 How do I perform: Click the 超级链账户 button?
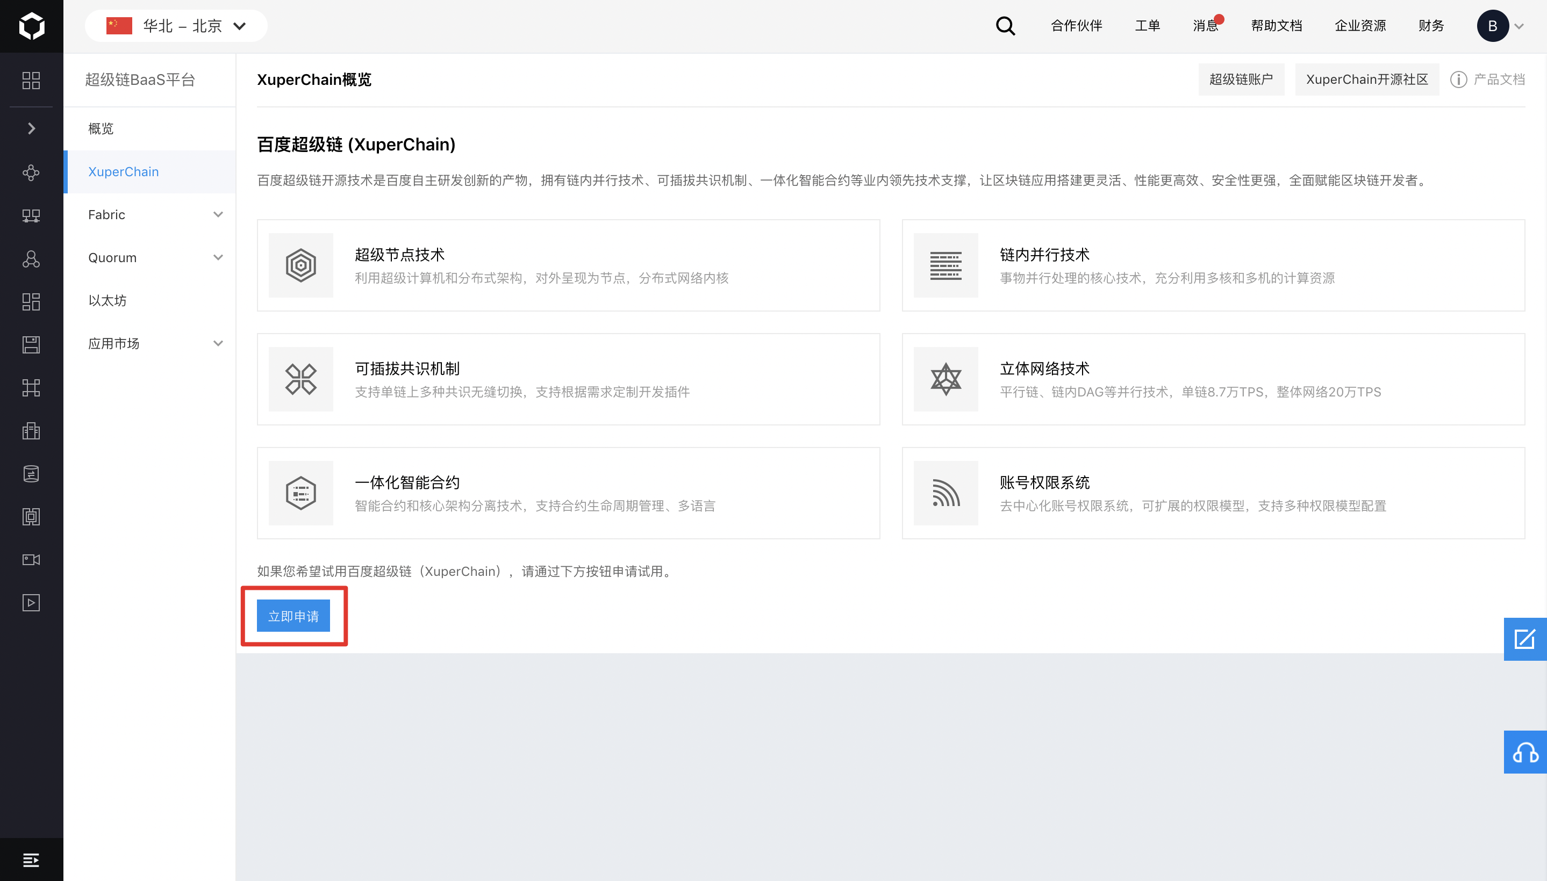[1241, 80]
